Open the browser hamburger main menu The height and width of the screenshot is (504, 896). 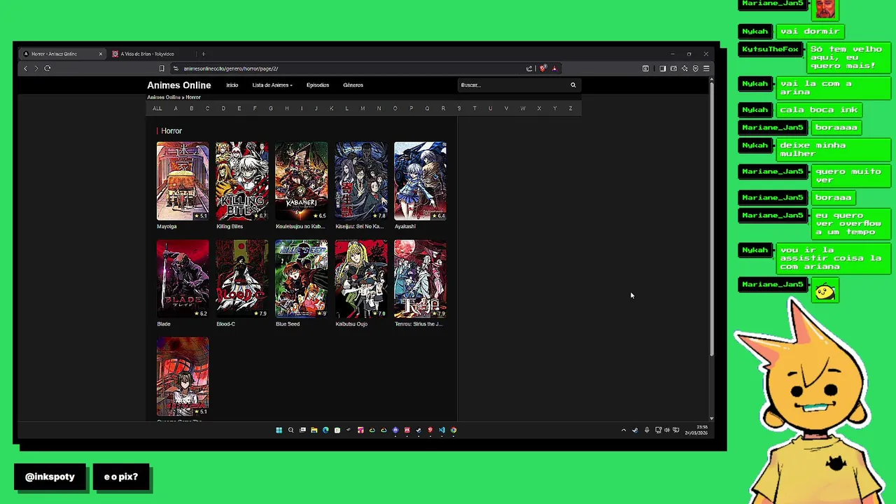pos(706,69)
